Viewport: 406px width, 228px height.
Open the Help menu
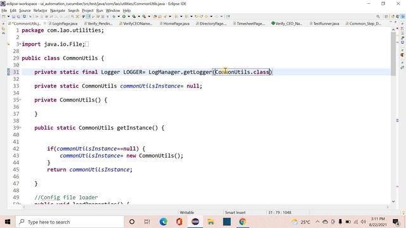127,11
